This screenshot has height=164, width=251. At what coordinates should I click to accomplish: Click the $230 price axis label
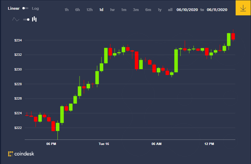click(x=18, y=69)
